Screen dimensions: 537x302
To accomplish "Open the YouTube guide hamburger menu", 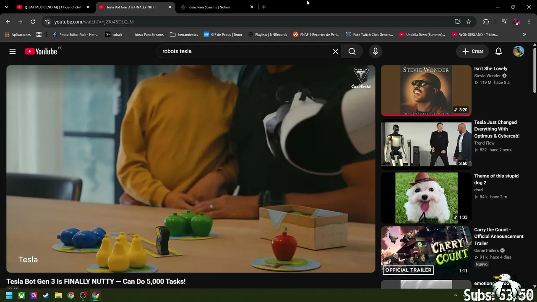I will click(13, 51).
